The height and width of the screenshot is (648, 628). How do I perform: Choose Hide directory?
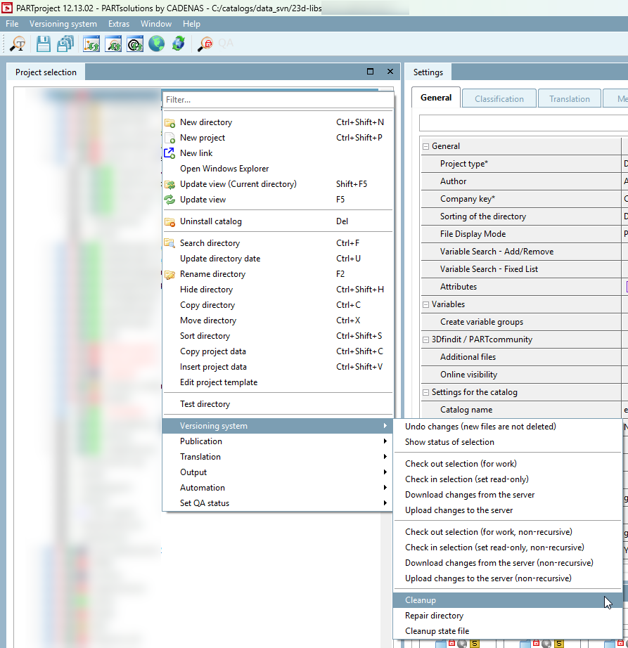278,290
